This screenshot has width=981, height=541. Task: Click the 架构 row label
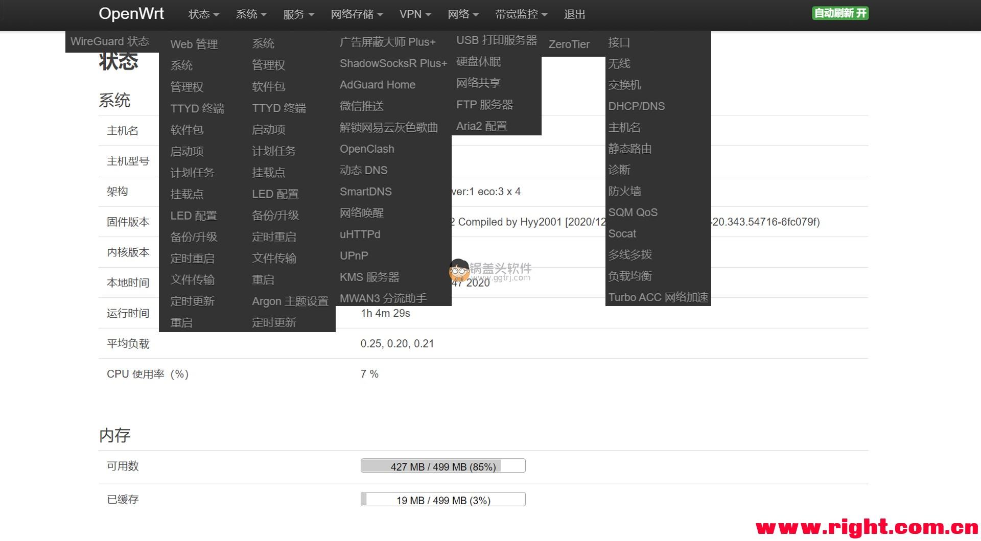click(117, 192)
